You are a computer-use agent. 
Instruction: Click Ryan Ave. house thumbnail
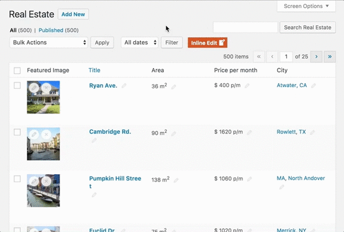[x=43, y=97]
